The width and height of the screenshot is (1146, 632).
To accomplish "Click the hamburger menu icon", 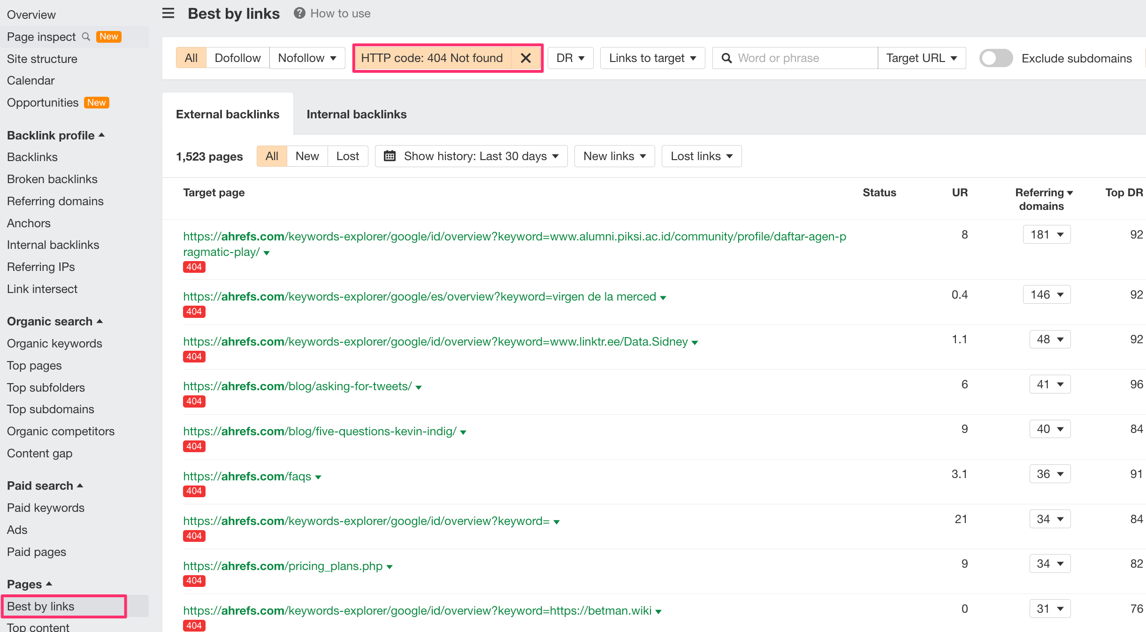I will click(168, 13).
